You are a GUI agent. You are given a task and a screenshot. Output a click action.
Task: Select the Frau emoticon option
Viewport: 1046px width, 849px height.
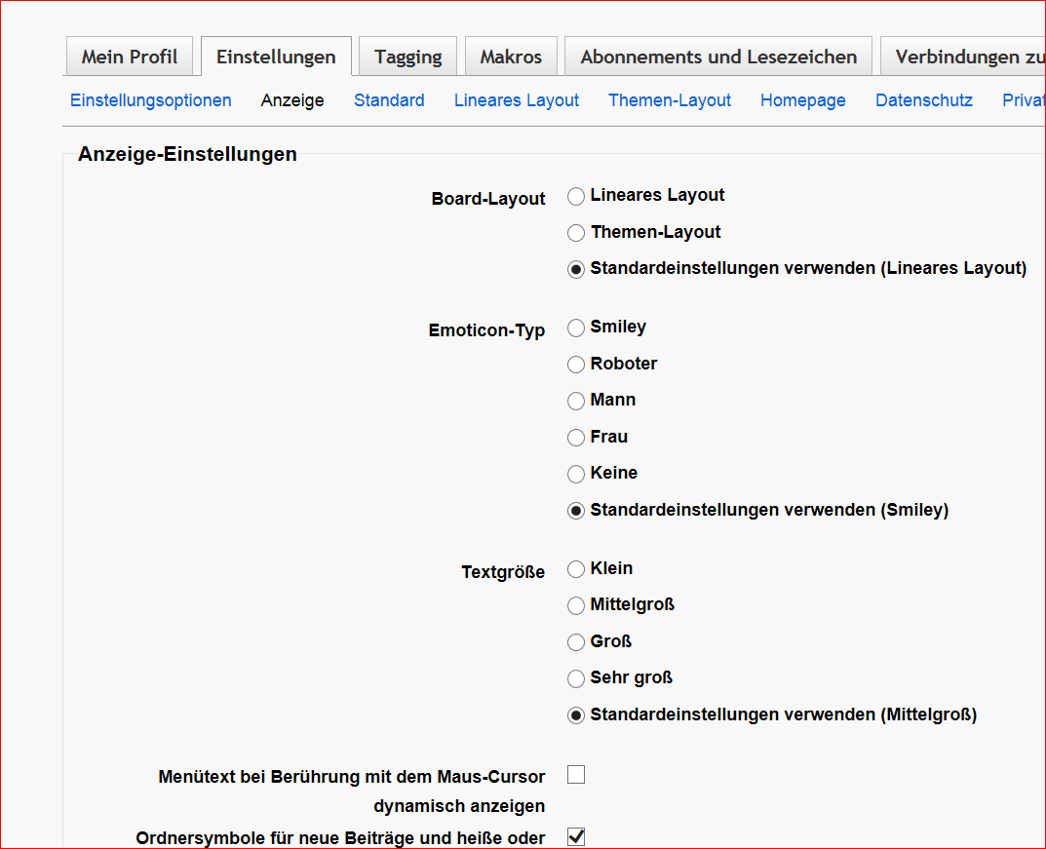click(576, 438)
